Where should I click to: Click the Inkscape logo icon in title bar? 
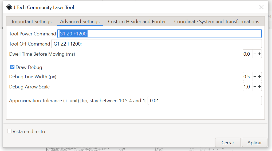coord(9,7)
